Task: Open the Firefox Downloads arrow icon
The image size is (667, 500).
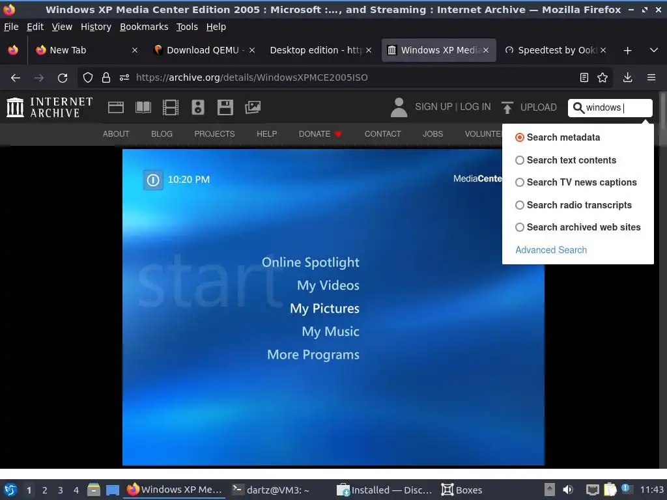Action: (x=627, y=77)
